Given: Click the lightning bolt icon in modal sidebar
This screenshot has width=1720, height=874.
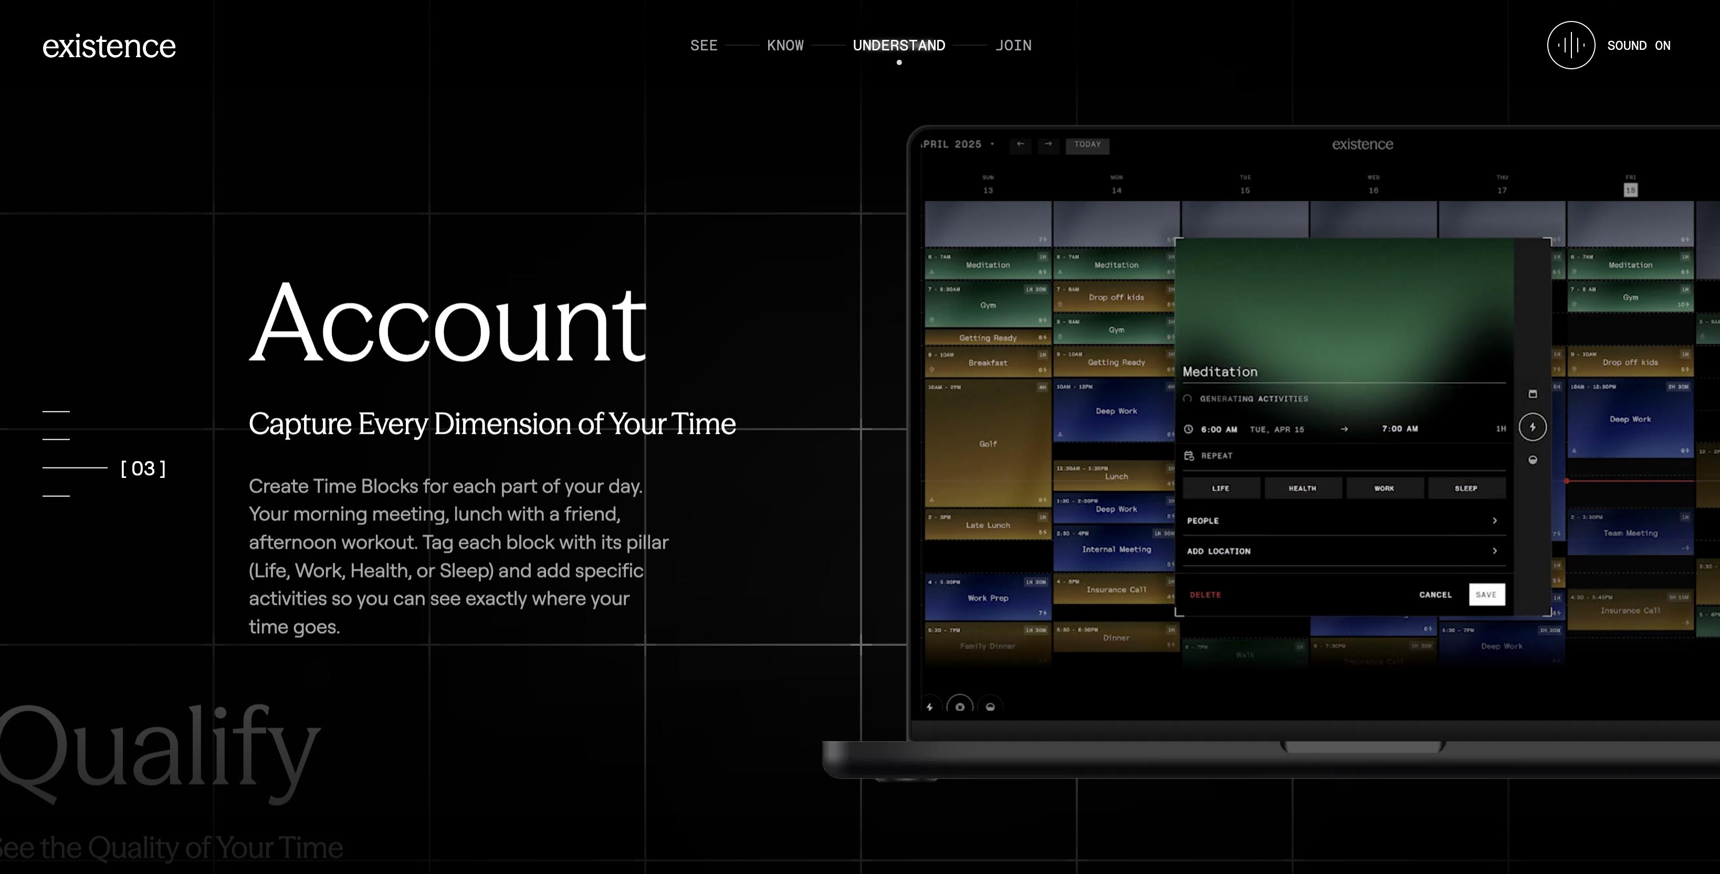Looking at the screenshot, I should click(1533, 427).
